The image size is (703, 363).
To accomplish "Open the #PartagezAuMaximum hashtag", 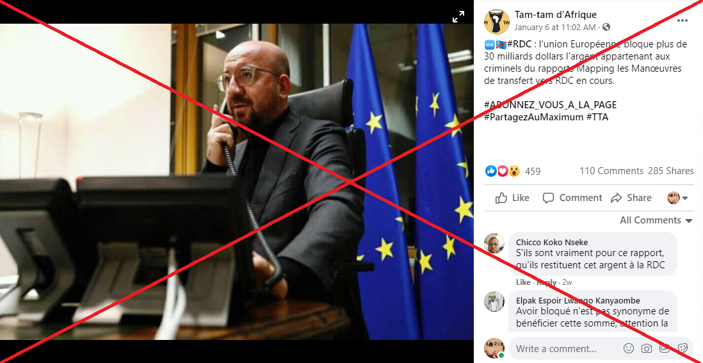I will click(533, 117).
